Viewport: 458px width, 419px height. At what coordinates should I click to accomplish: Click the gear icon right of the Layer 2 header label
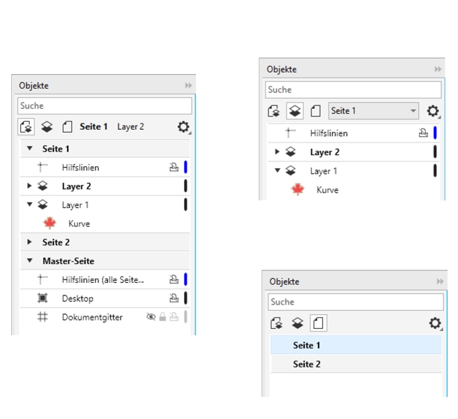(183, 127)
